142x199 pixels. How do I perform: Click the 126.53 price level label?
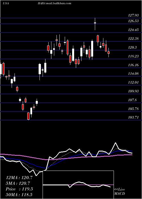pyautogui.click(x=133, y=21)
